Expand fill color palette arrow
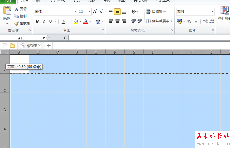The width and height of the screenshot is (230, 148). (80, 22)
